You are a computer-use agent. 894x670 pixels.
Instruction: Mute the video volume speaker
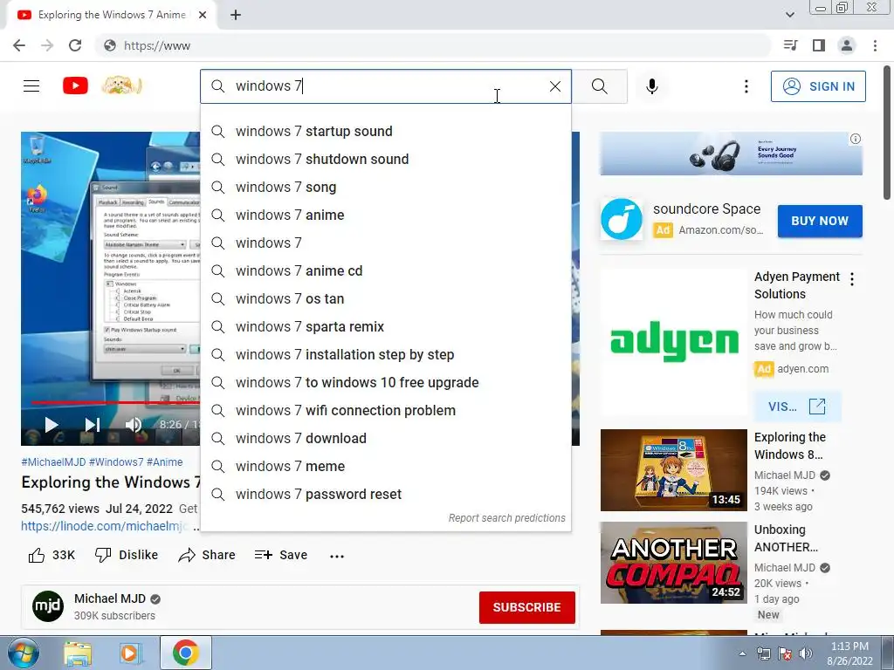(x=134, y=425)
